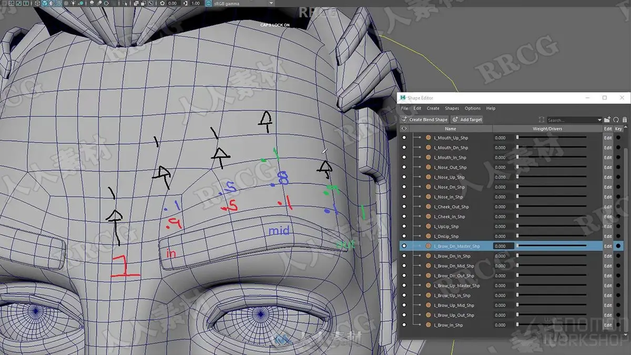Image resolution: width=631 pixels, height=355 pixels.
Task: Open the Options menu in Shape Editor
Action: pyautogui.click(x=472, y=108)
